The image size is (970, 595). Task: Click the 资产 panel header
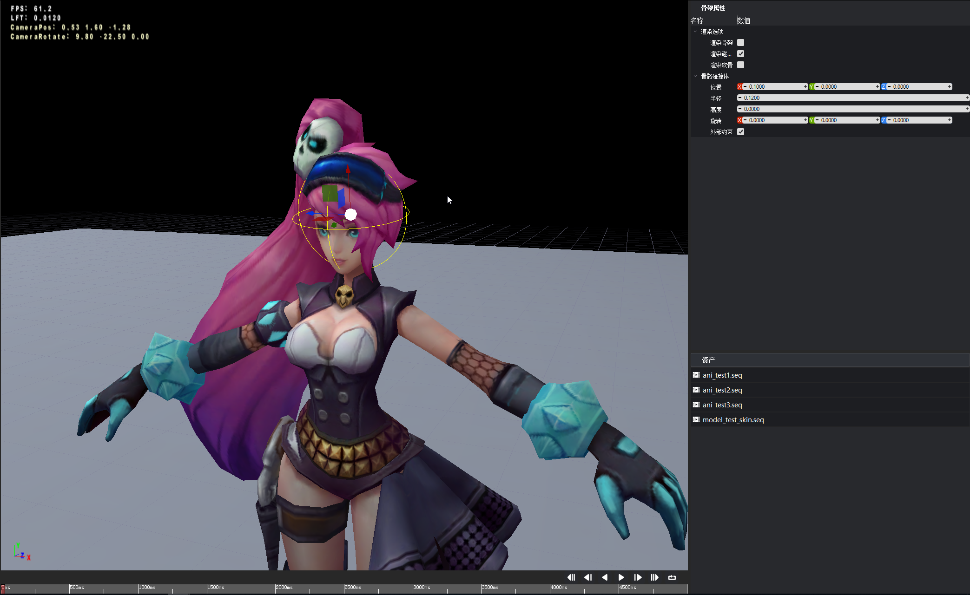tap(830, 360)
